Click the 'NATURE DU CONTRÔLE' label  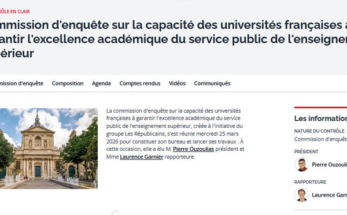point(319,131)
